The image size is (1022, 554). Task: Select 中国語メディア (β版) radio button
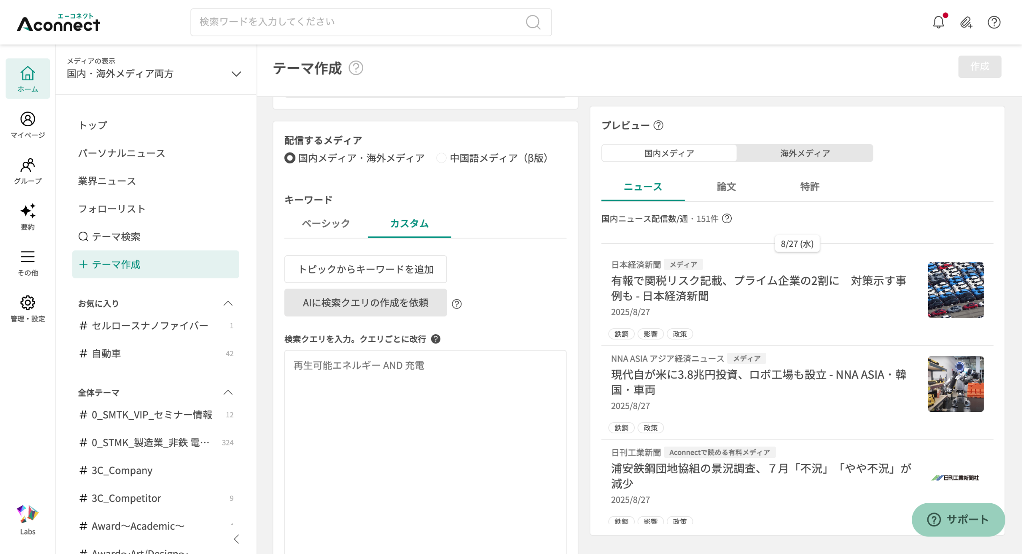[441, 158]
